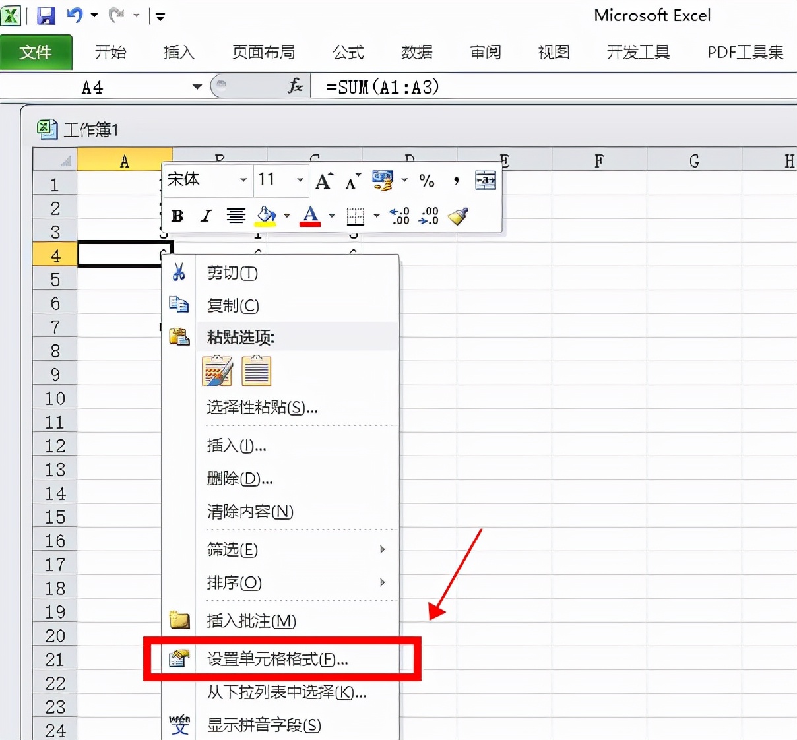797x740 pixels.
Task: Switch to the 审阅 ribbon tab
Action: point(485,52)
